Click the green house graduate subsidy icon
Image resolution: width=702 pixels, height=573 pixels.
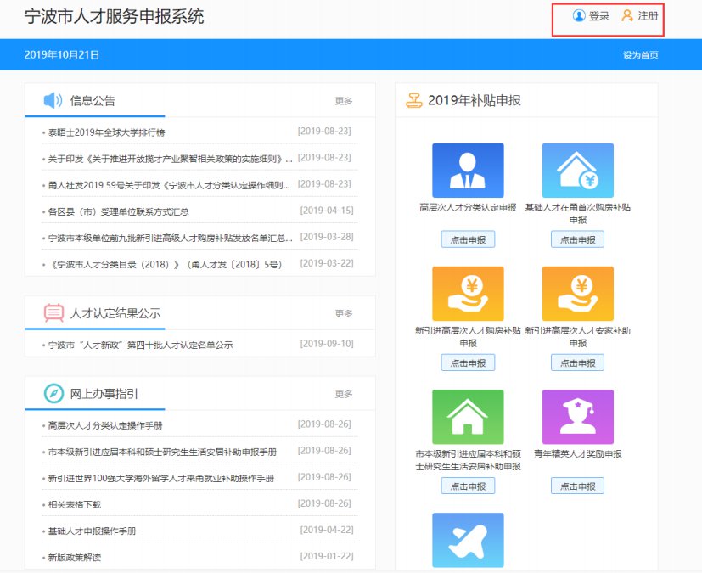pos(468,417)
